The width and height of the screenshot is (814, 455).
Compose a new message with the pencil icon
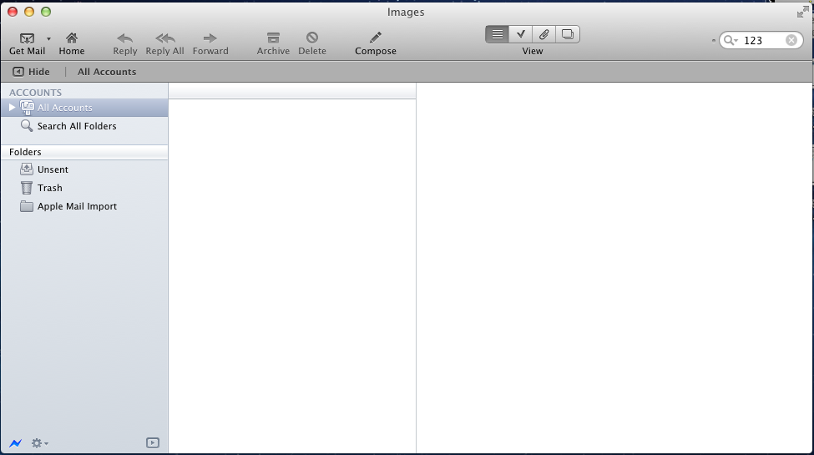pyautogui.click(x=376, y=38)
